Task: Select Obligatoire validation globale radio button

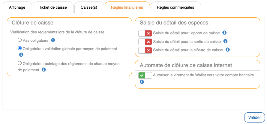Action: [x=20, y=48]
